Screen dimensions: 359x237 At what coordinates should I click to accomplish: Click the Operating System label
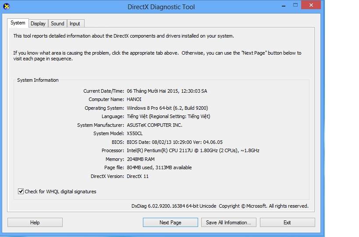[x=104, y=108]
